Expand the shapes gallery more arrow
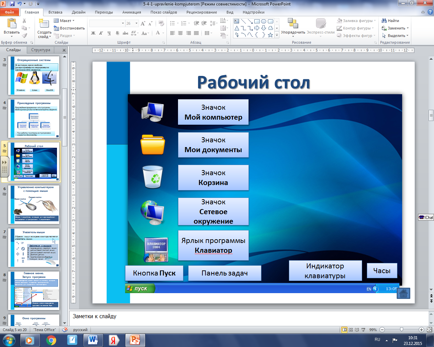434x347 pixels. tap(277, 35)
